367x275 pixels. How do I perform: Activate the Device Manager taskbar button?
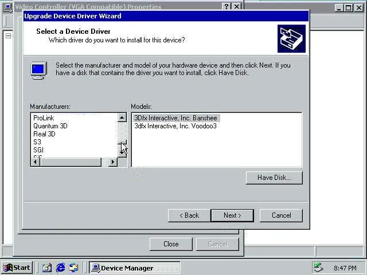click(x=135, y=268)
